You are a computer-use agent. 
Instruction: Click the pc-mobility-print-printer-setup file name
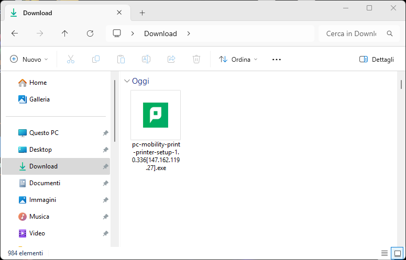click(156, 156)
